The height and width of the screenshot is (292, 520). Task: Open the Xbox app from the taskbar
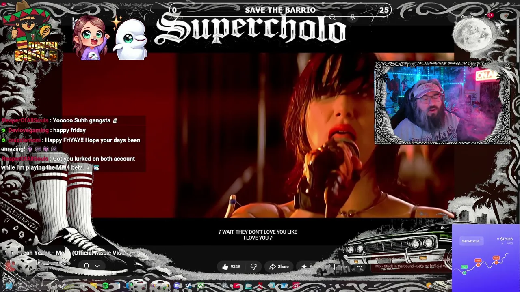201,286
